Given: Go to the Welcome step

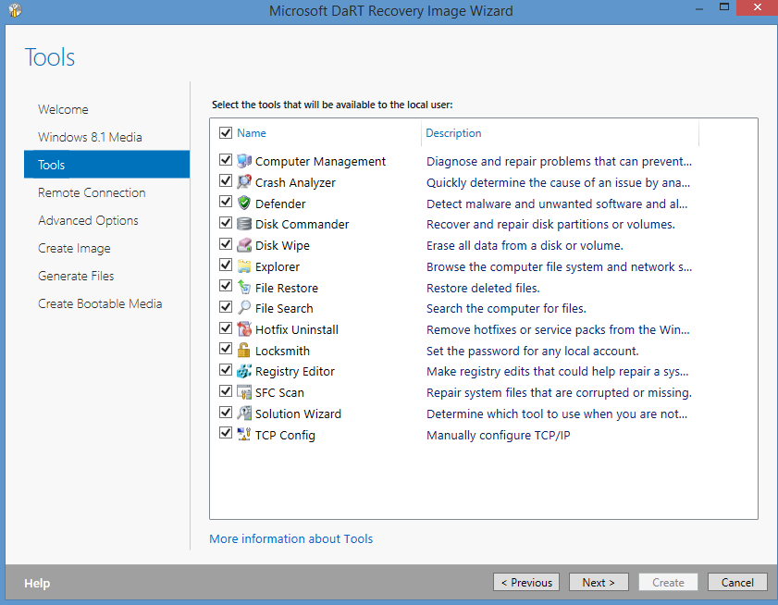Looking at the screenshot, I should (63, 109).
